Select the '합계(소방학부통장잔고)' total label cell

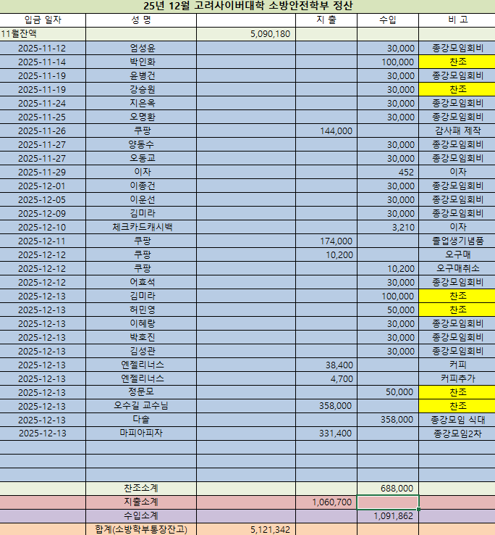click(141, 529)
